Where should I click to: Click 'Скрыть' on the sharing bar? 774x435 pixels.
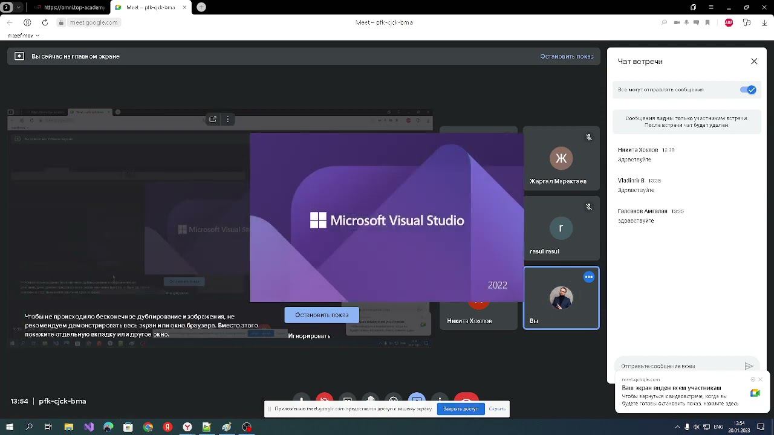click(x=497, y=409)
